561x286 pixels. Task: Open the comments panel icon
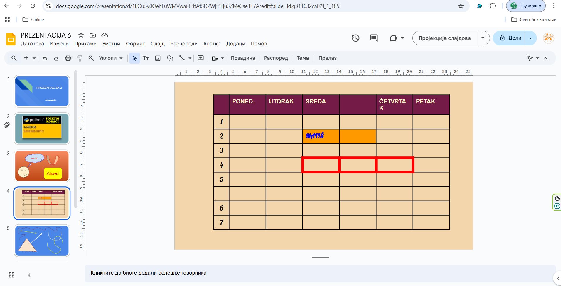tap(373, 38)
